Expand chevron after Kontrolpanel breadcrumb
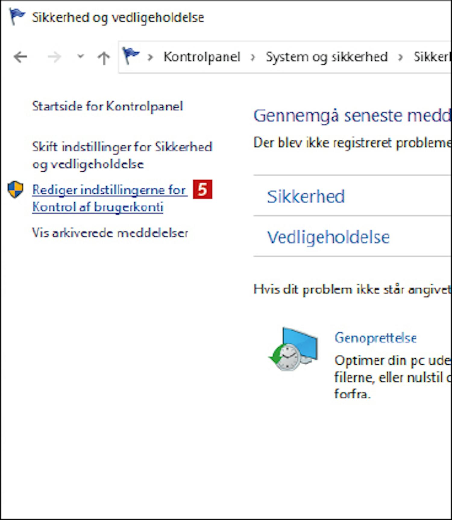The width and height of the screenshot is (452, 520). click(253, 57)
